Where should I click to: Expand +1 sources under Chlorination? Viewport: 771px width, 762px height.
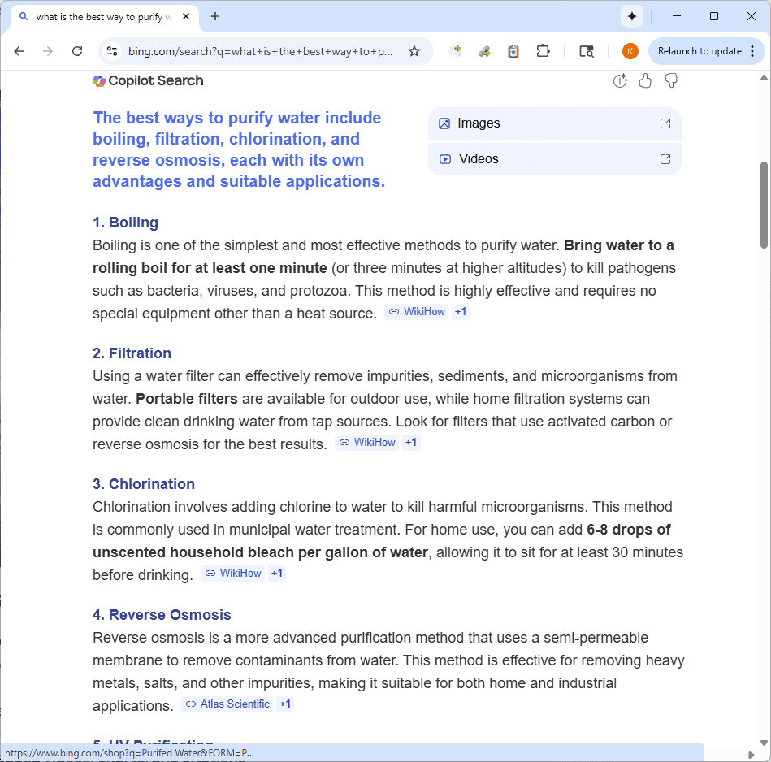tap(277, 574)
